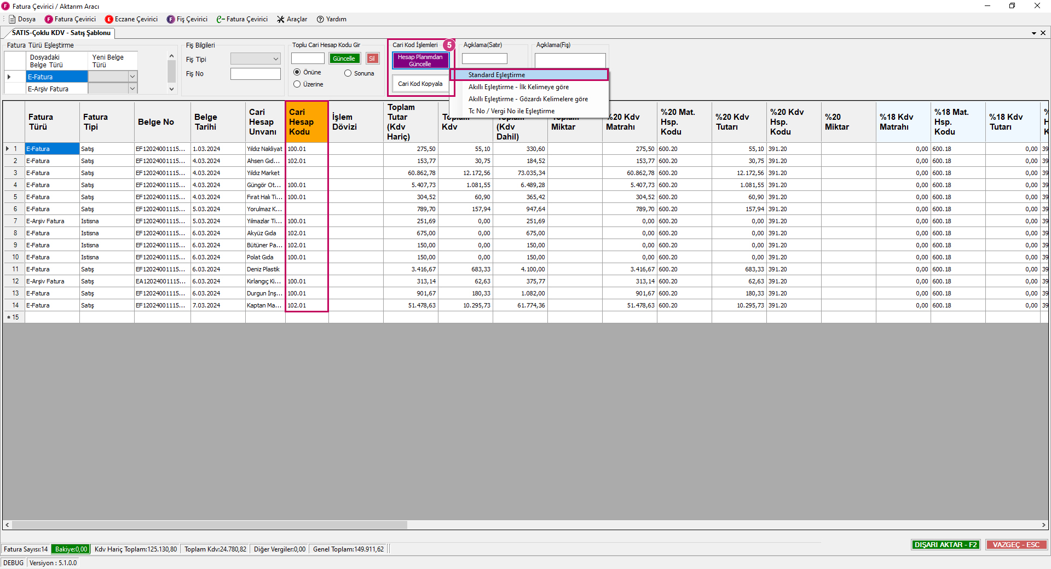The width and height of the screenshot is (1051, 569).
Task: Click the Fatura Çevirici red F icon
Action: pos(49,19)
